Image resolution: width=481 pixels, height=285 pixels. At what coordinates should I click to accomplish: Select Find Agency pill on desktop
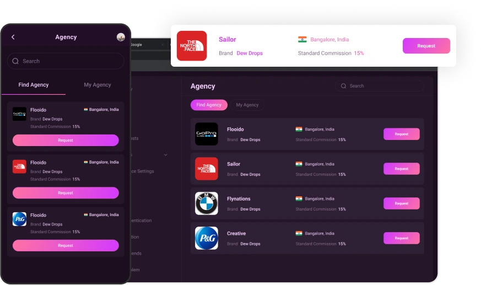[x=209, y=105]
